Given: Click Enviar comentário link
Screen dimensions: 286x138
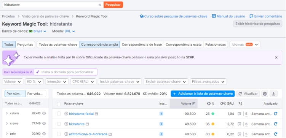Looking at the screenshot, I should [x=266, y=16].
